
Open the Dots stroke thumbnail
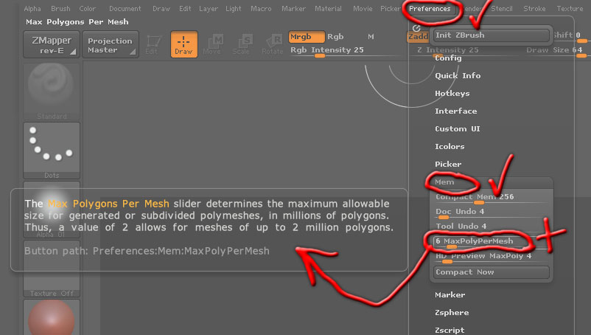(x=52, y=150)
